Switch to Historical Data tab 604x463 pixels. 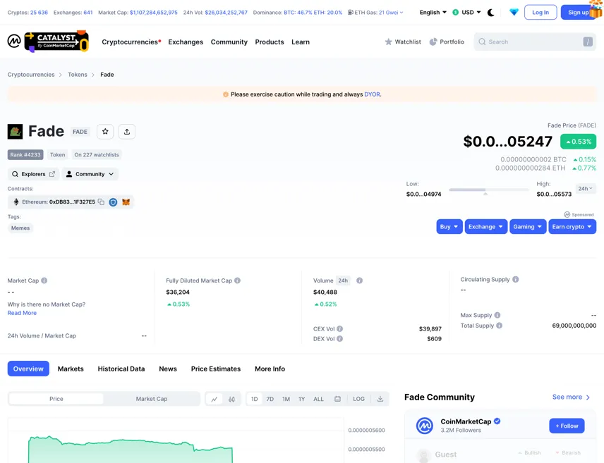121,369
